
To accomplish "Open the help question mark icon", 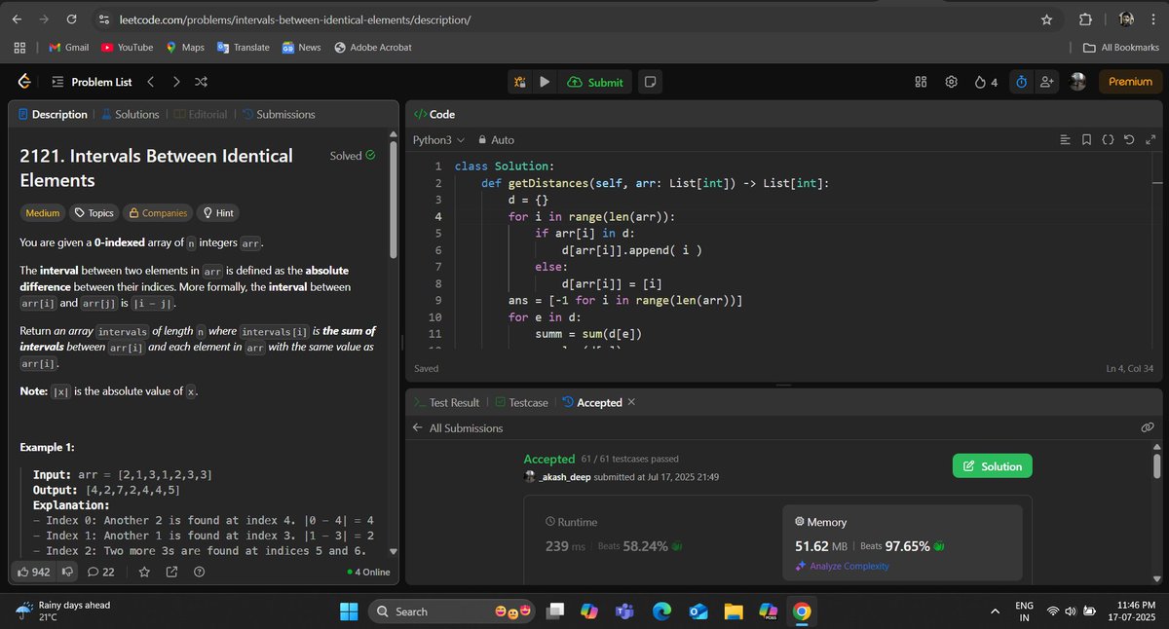I will click(x=199, y=572).
